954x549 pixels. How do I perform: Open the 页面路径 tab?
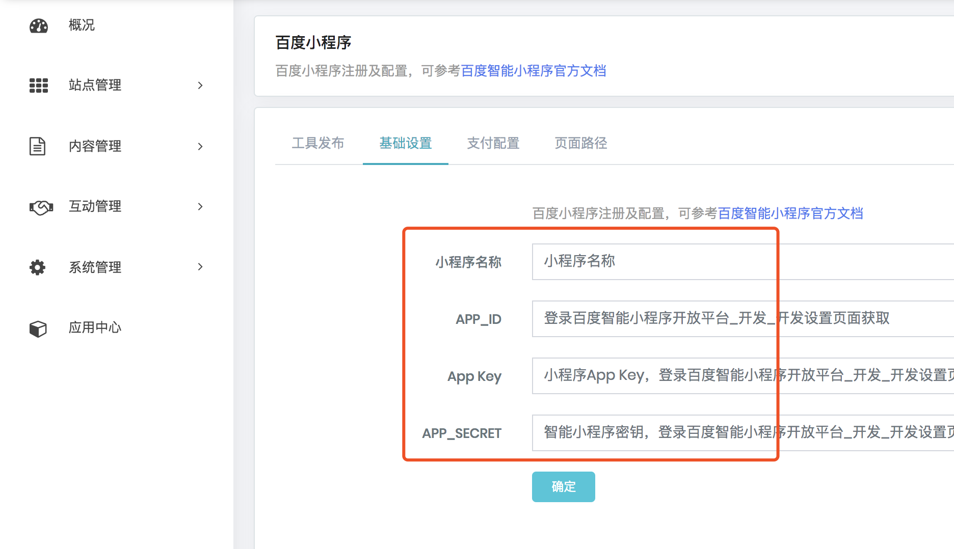coord(581,143)
